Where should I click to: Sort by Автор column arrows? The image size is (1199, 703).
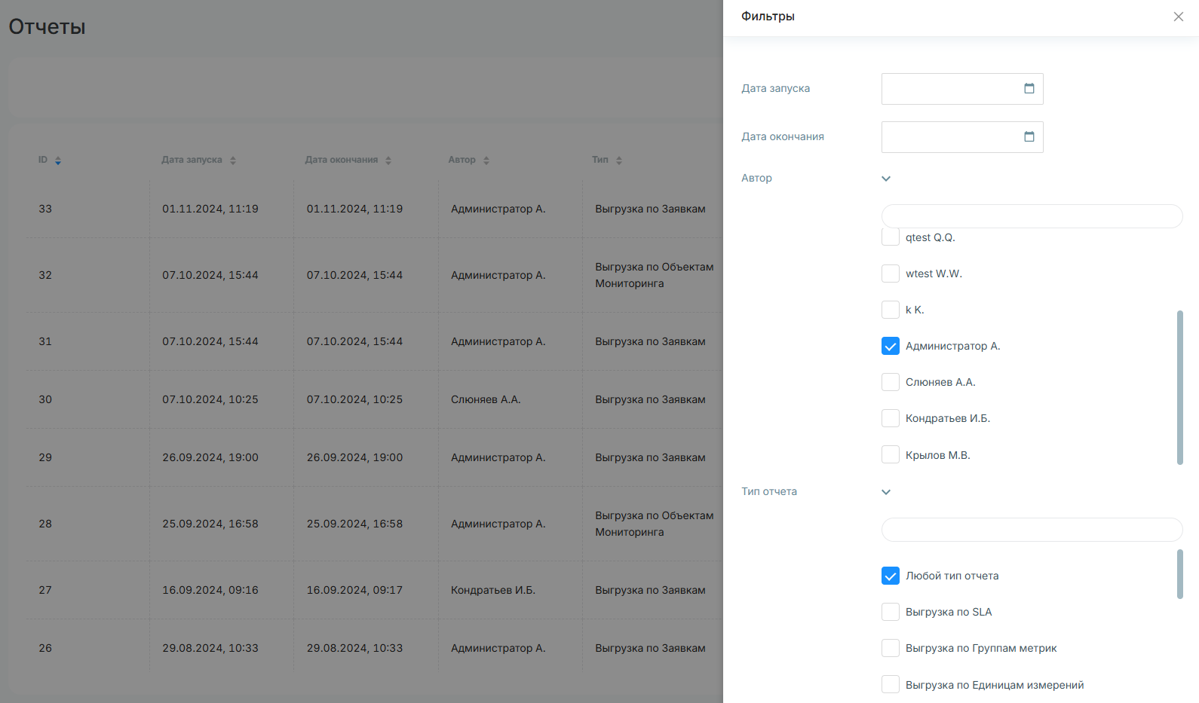[486, 160]
